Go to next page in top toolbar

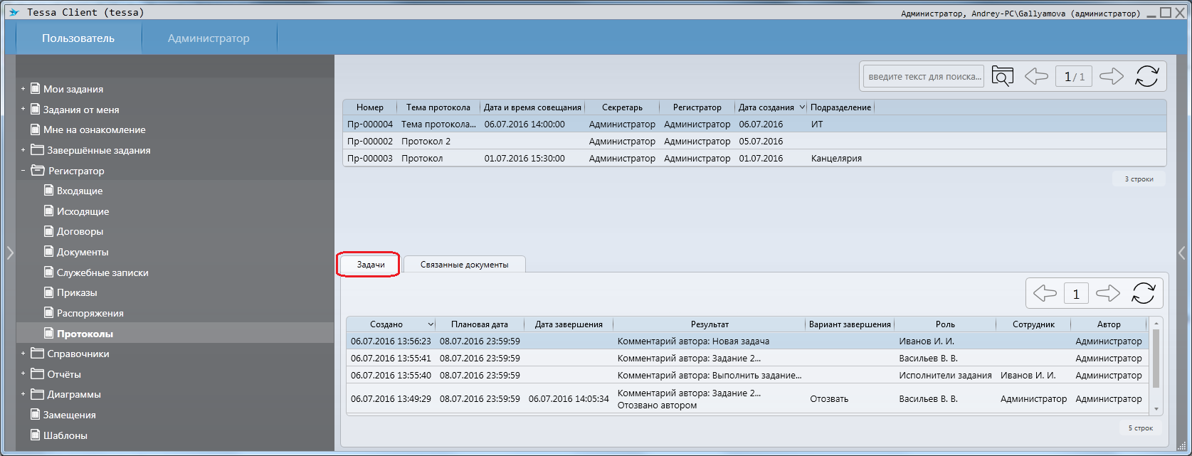1111,77
